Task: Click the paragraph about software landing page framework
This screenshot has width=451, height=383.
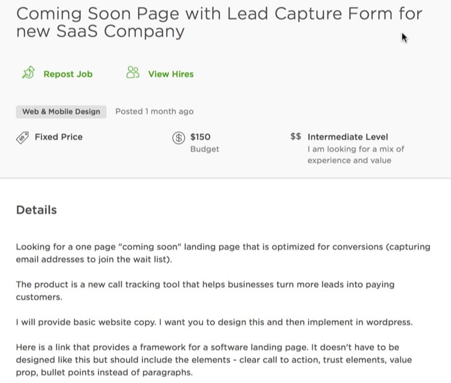Action: (x=214, y=360)
